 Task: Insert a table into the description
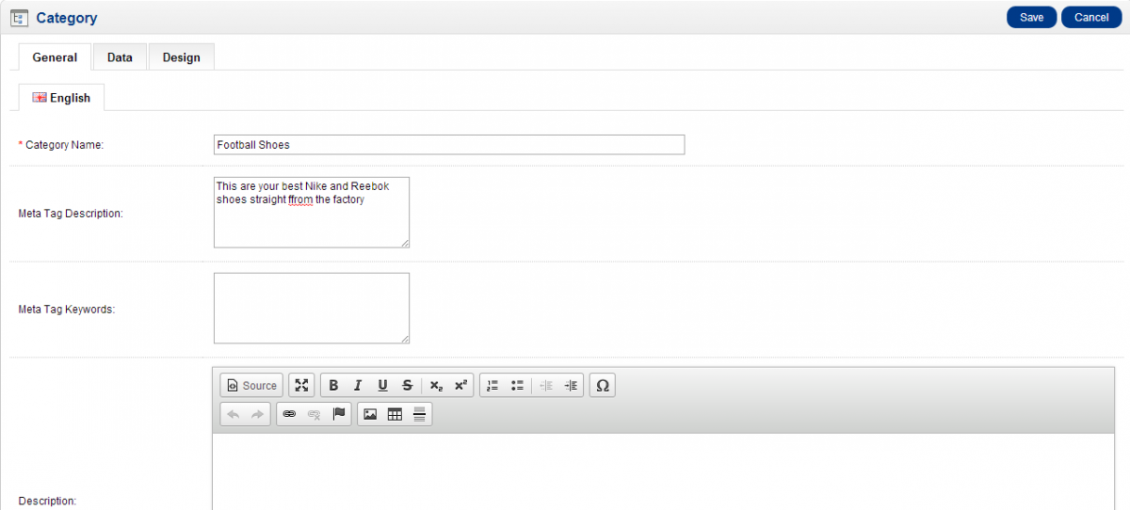coord(395,414)
